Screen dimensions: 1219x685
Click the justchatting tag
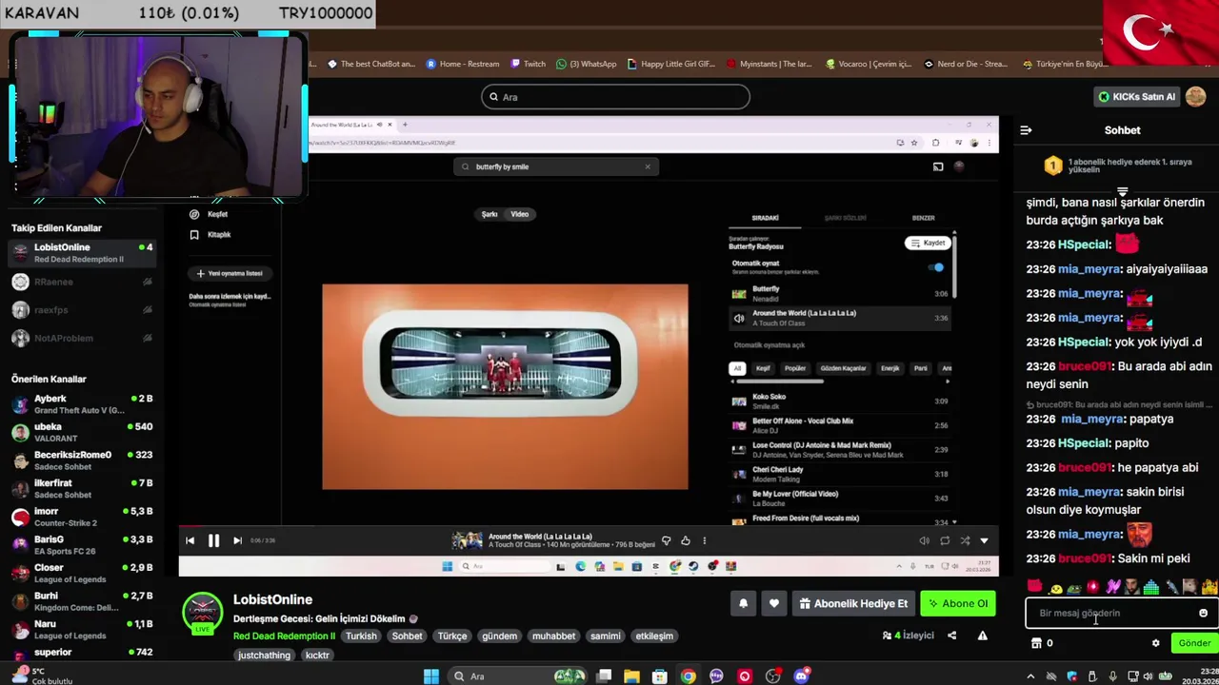tap(264, 655)
